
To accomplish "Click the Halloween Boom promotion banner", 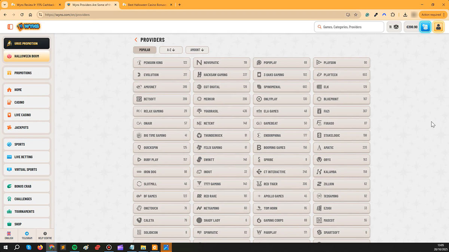I will [27, 56].
